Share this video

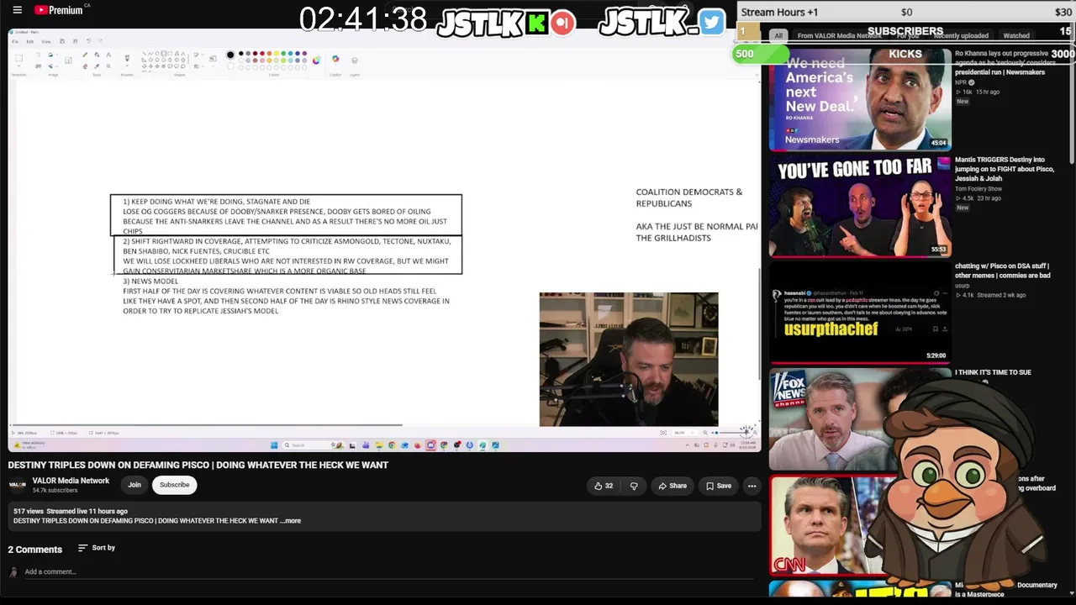pyautogui.click(x=672, y=486)
